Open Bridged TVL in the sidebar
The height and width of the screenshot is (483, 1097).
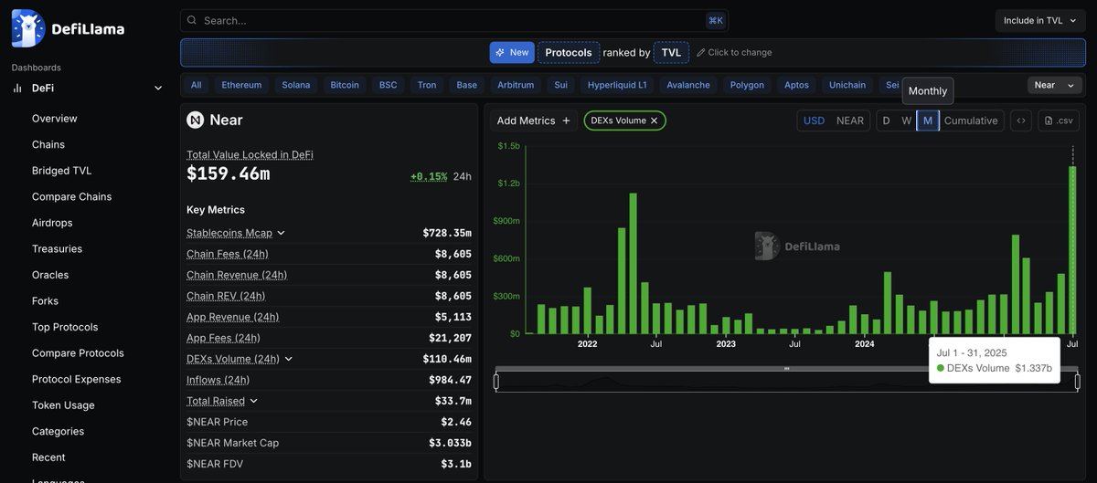tap(62, 171)
